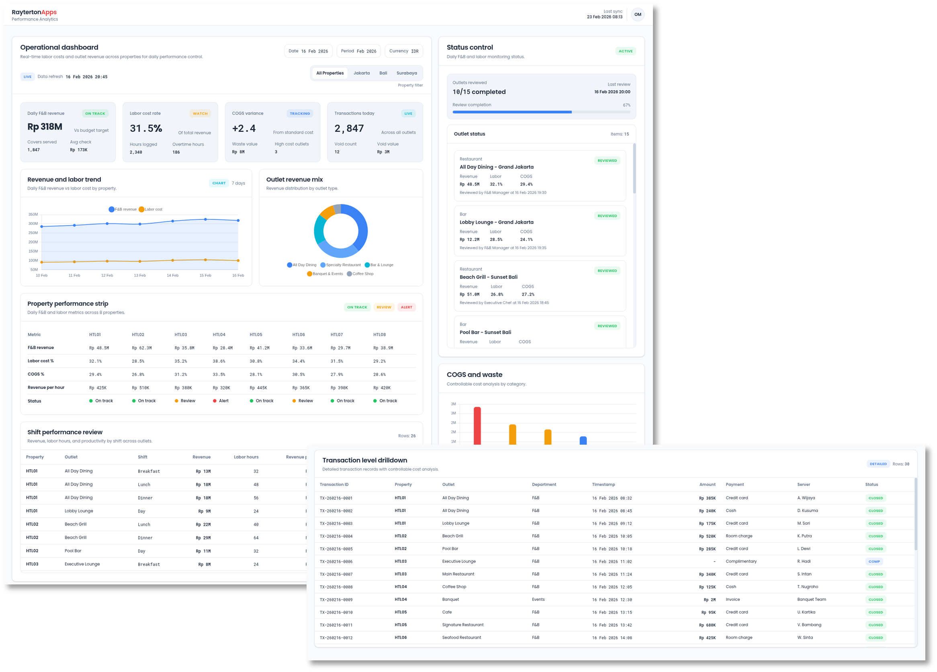Viewport: 937px width, 672px height.
Task: Toggle the ON TRACK status filter
Action: coord(357,307)
